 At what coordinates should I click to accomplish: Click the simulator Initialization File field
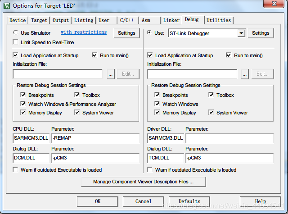pos(58,74)
